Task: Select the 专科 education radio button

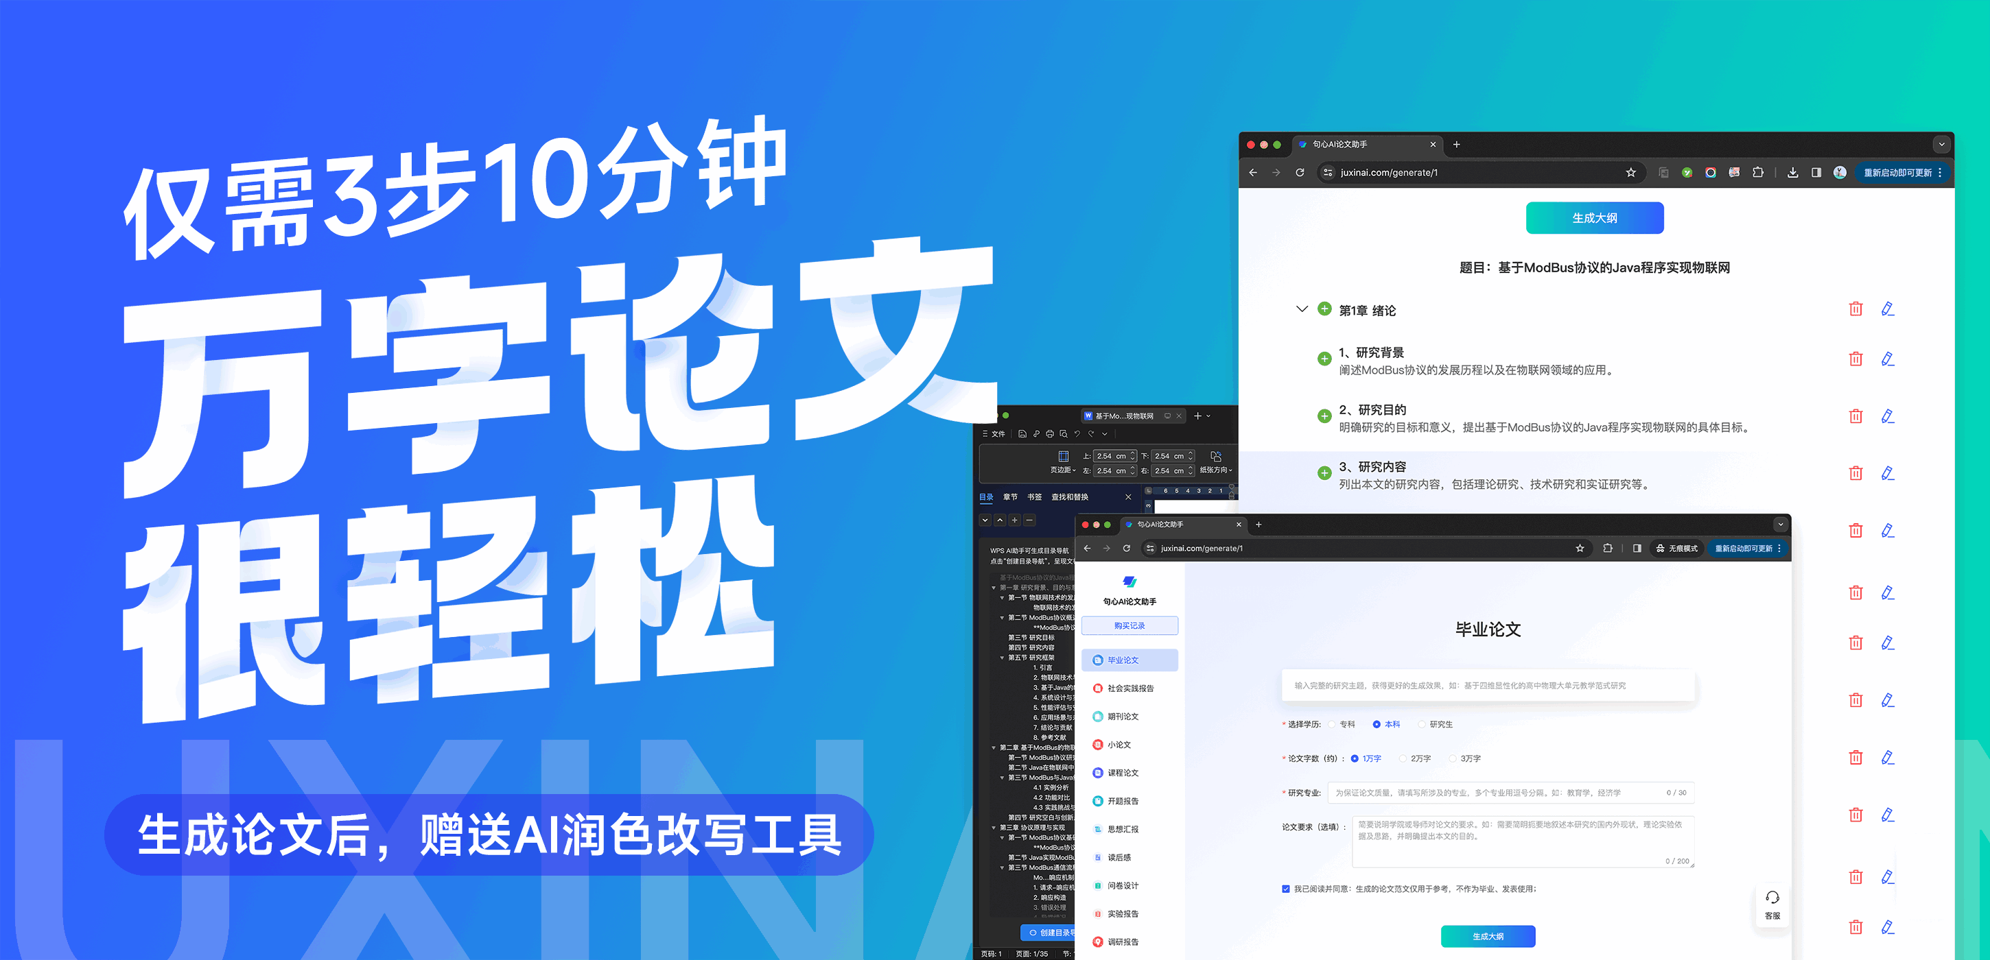Action: pyautogui.click(x=1332, y=725)
